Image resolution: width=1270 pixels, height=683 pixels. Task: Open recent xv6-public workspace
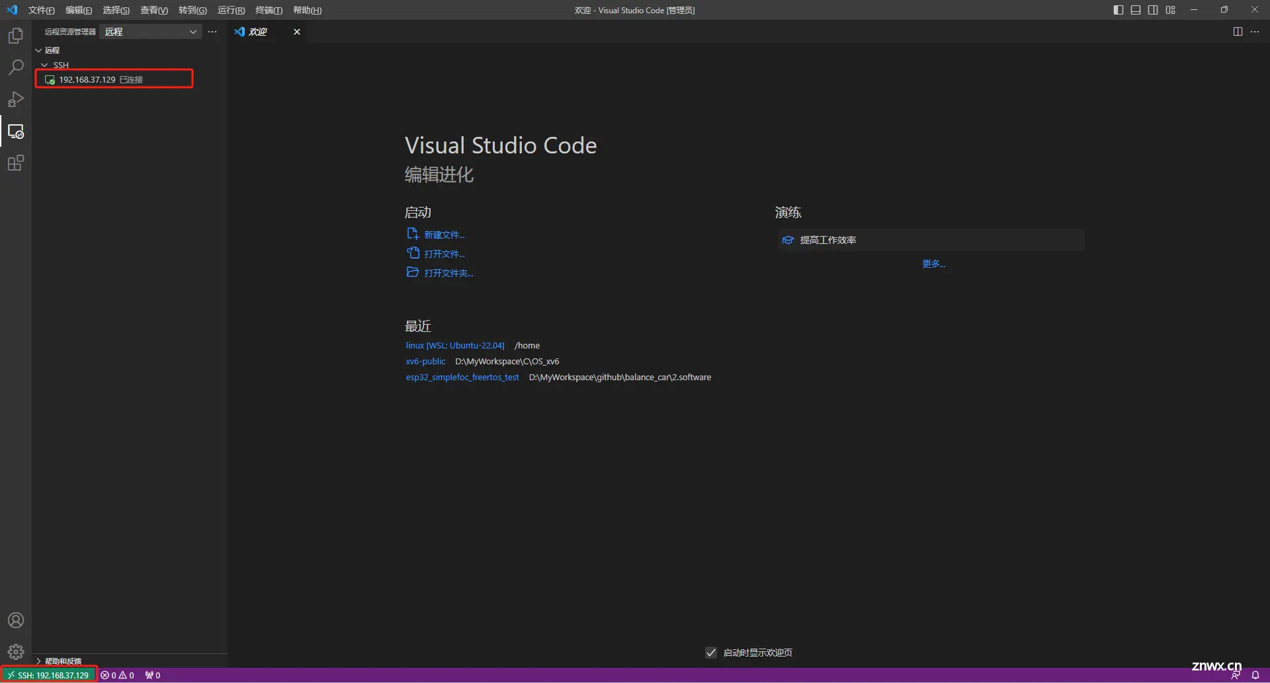(425, 361)
